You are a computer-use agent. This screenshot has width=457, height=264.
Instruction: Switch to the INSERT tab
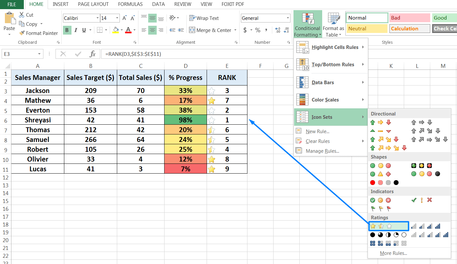click(x=60, y=4)
